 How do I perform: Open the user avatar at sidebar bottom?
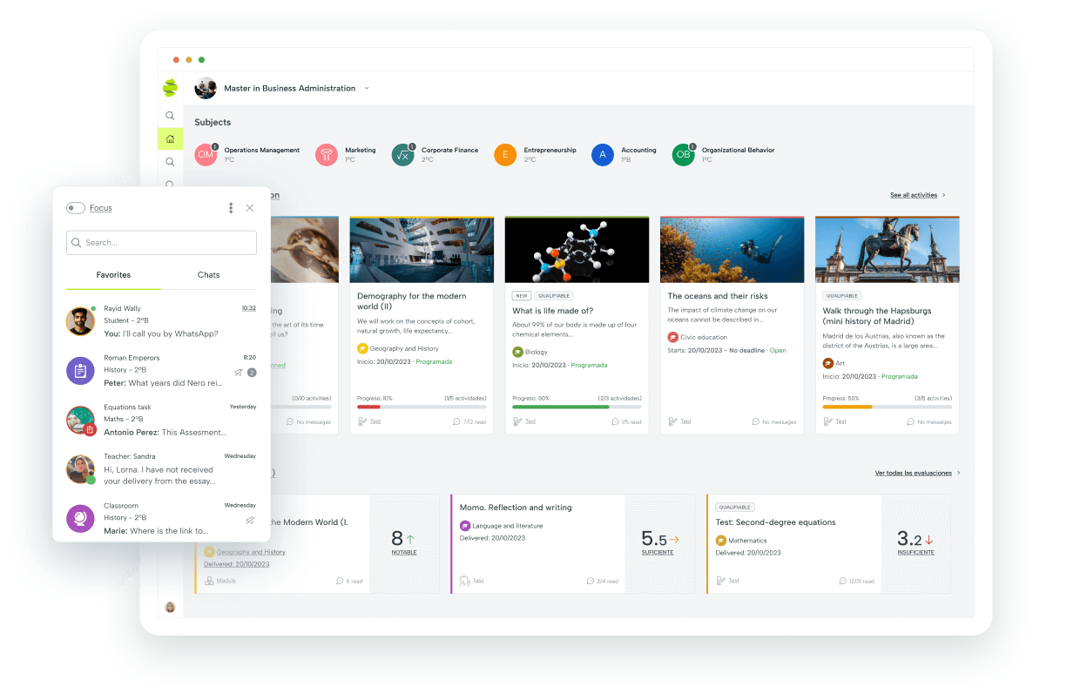170,607
